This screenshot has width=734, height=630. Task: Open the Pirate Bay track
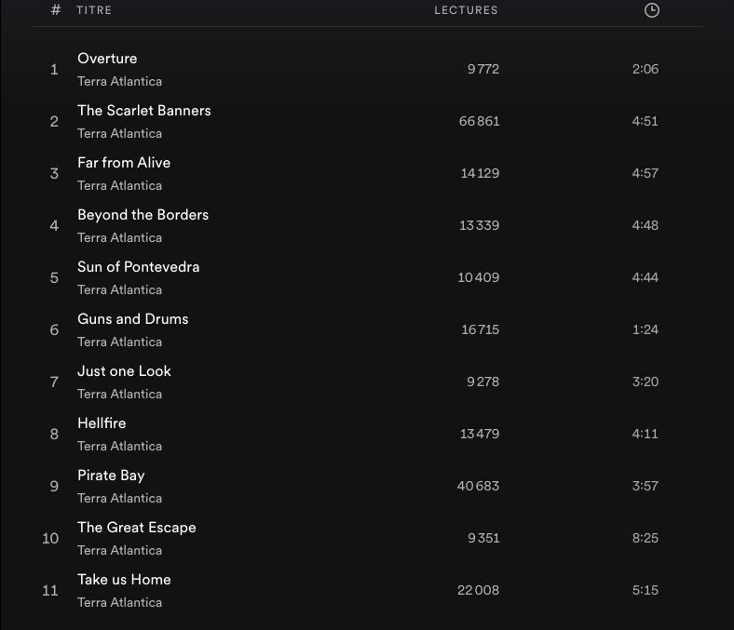coord(111,476)
